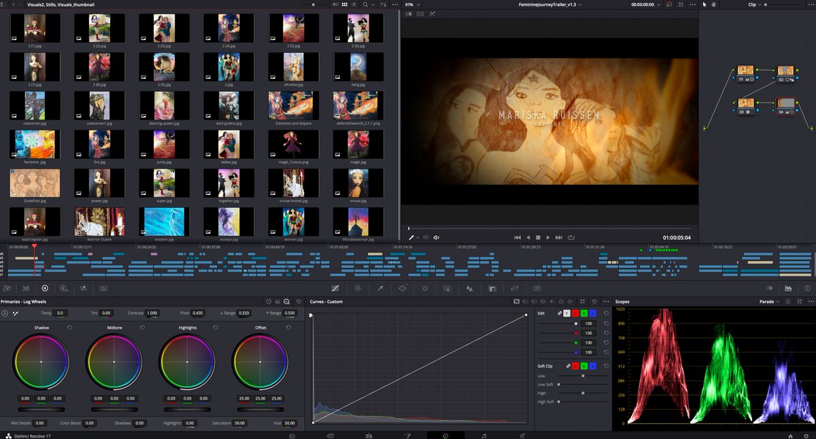Adjust the Shadow master wheel slider
Viewport: 816px width, 439px height.
(x=41, y=410)
